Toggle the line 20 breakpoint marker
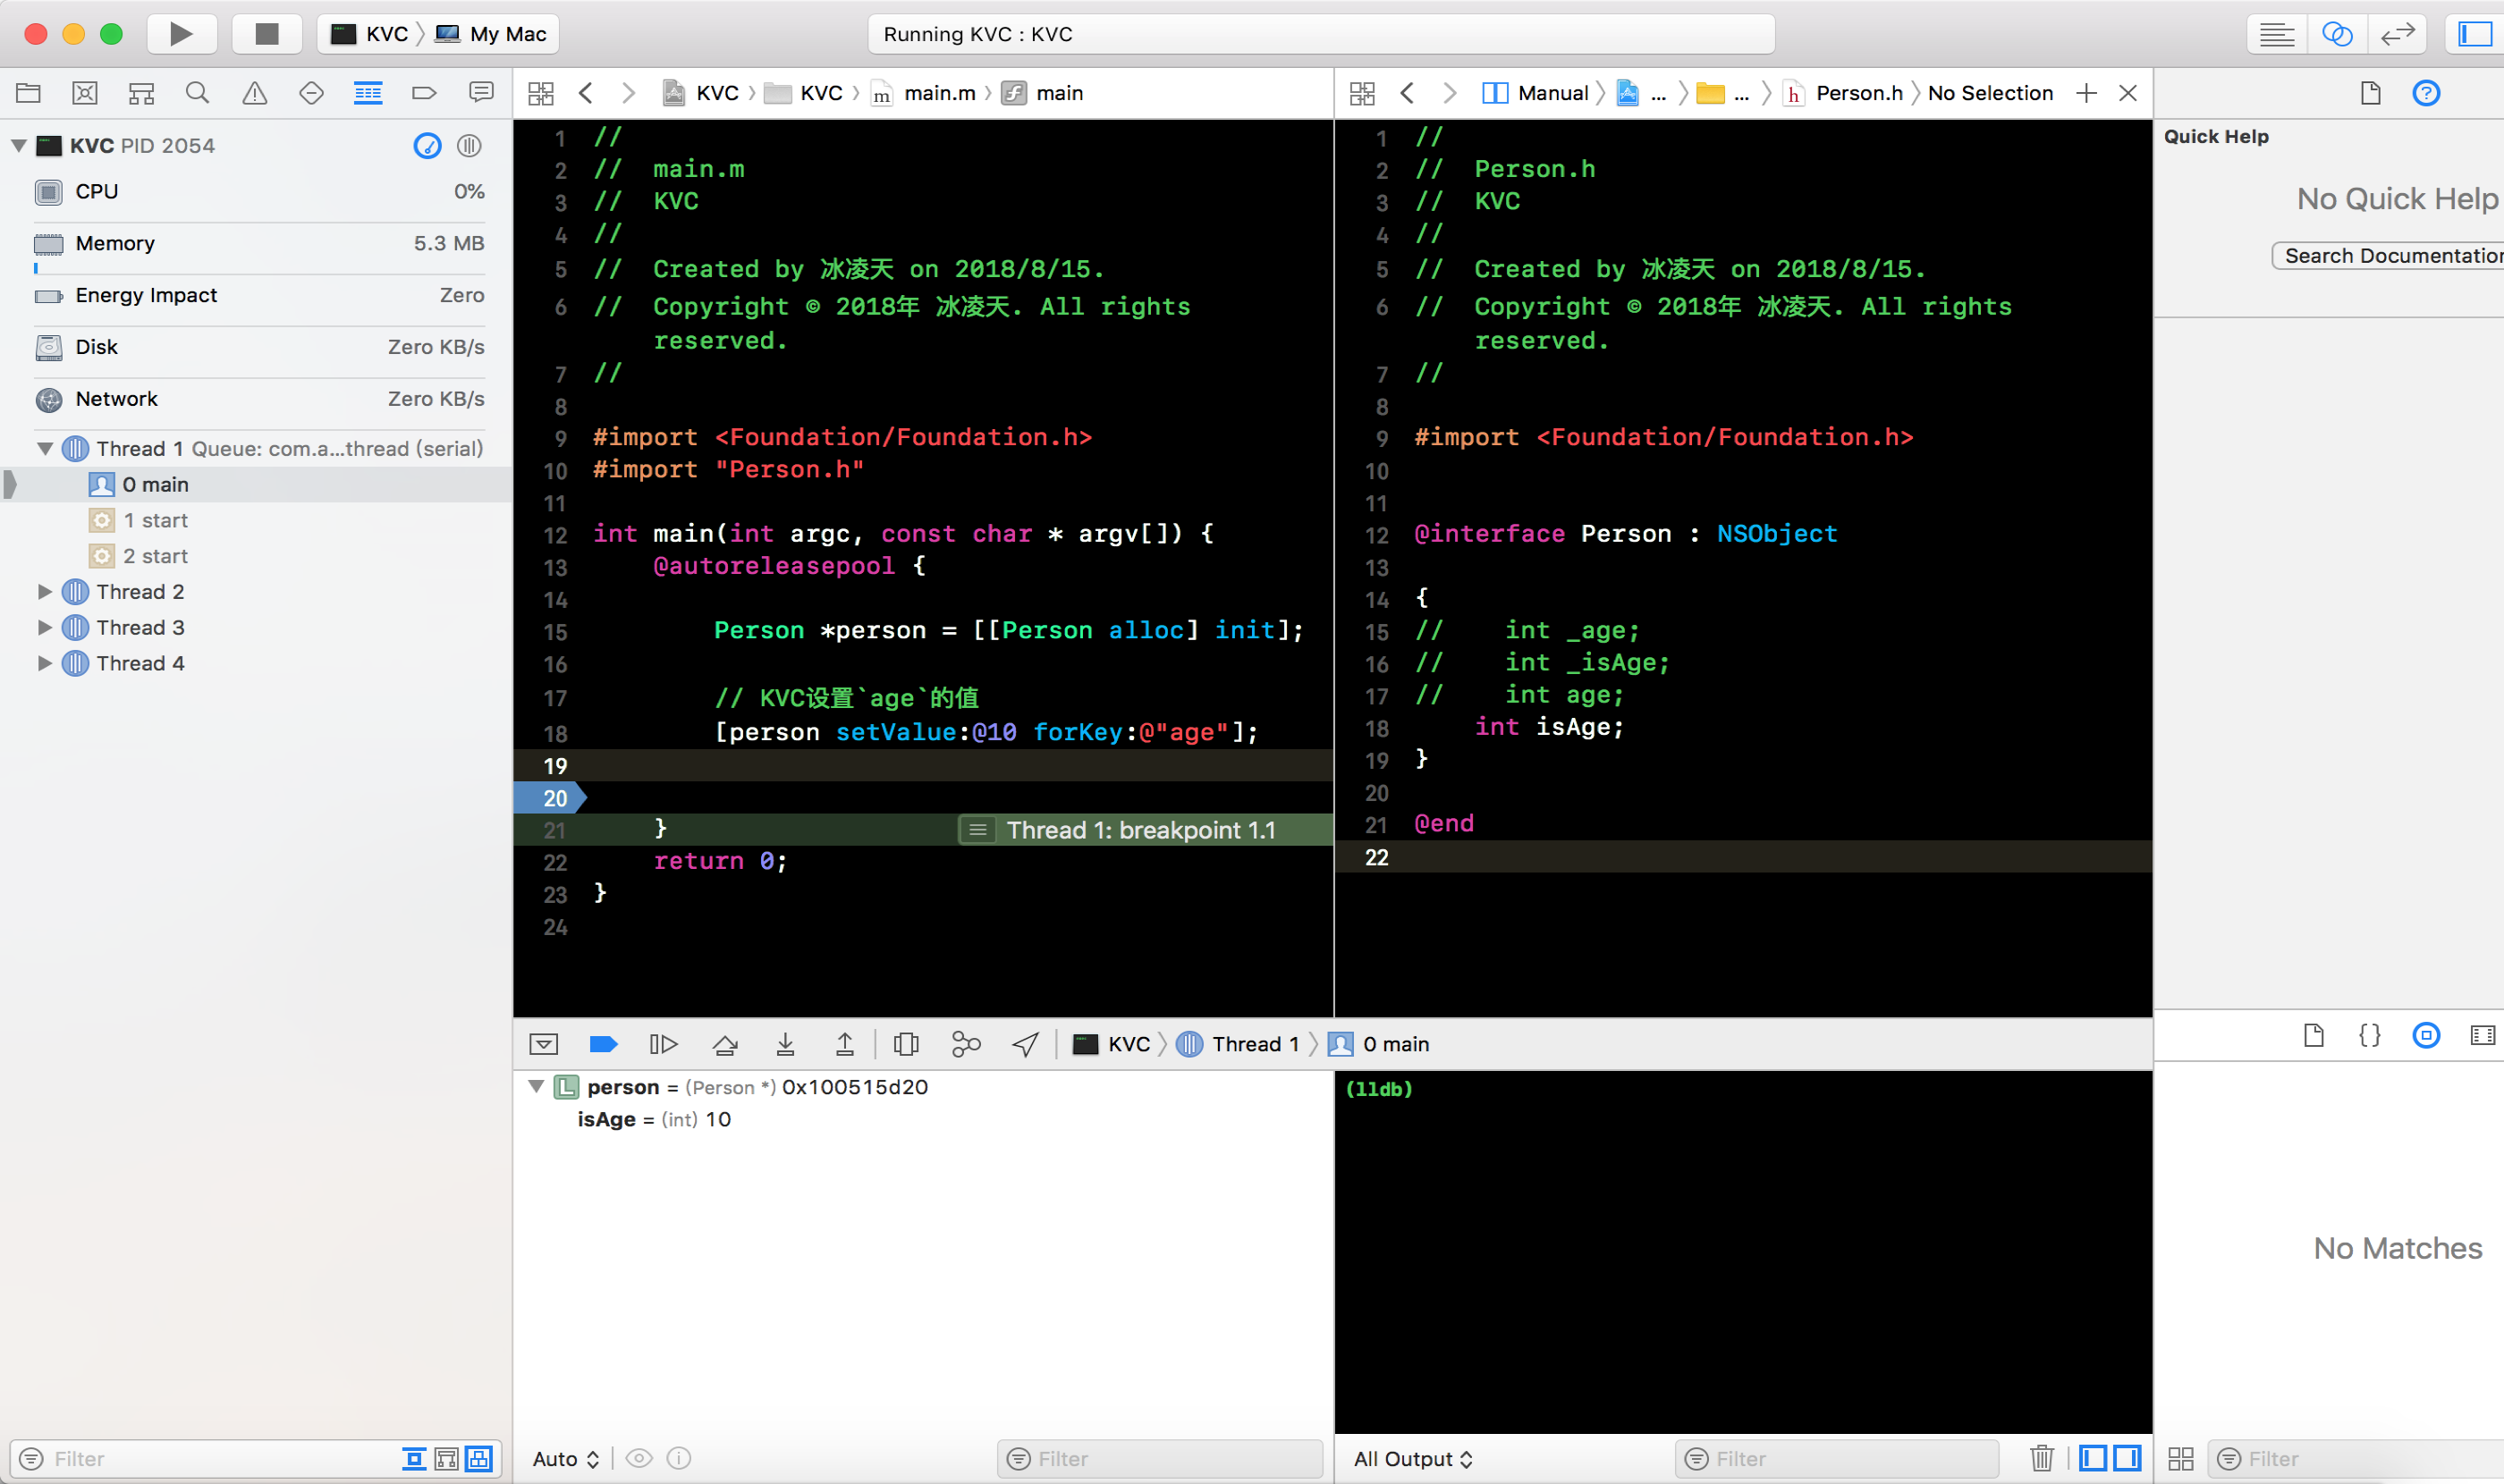Image resolution: width=2504 pixels, height=1484 pixels. point(550,798)
